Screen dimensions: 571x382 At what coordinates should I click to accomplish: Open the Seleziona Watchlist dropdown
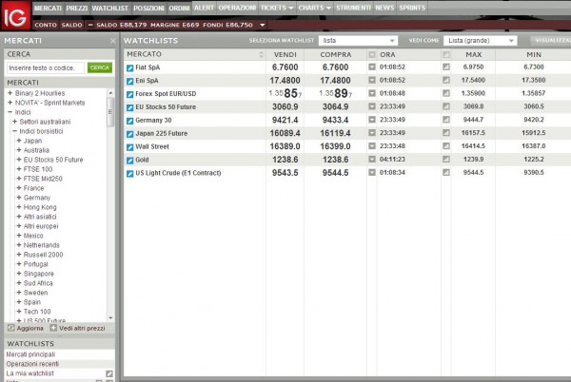(x=358, y=41)
